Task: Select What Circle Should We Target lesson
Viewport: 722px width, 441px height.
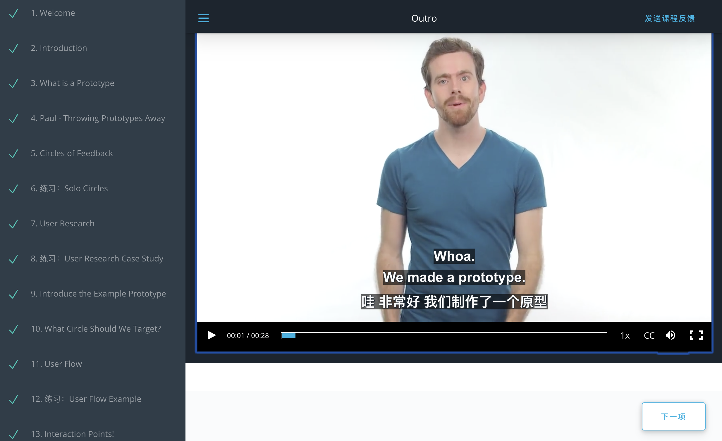Action: click(x=96, y=329)
